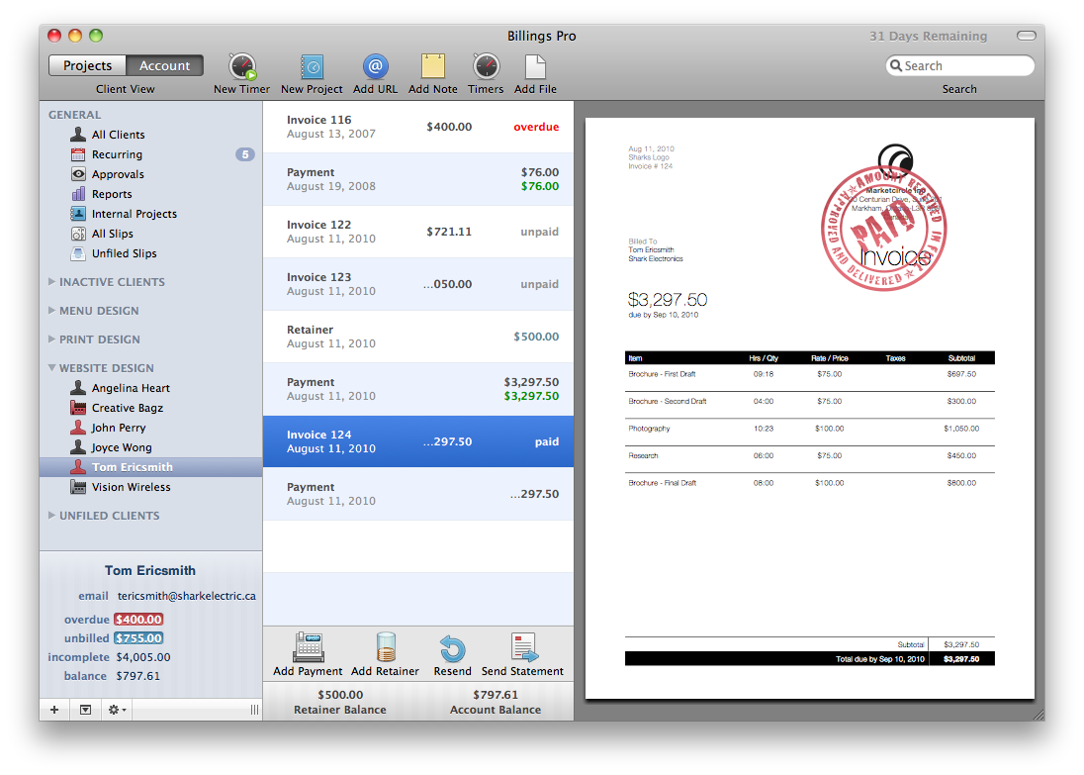Click the Add File icon
The height and width of the screenshot is (775, 1084).
(x=535, y=66)
